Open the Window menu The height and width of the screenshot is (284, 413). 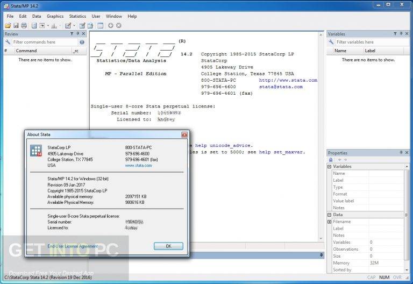coord(114,16)
